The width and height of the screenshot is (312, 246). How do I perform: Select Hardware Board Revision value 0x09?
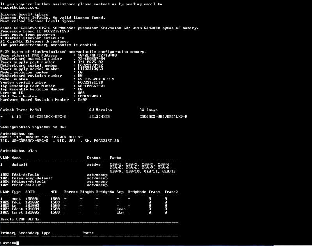coord(82,100)
